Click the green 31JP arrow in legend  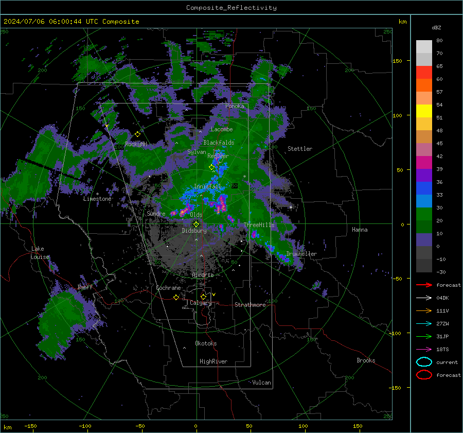point(424,336)
